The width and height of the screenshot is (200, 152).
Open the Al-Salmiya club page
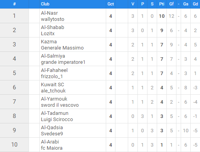[x=53, y=56]
